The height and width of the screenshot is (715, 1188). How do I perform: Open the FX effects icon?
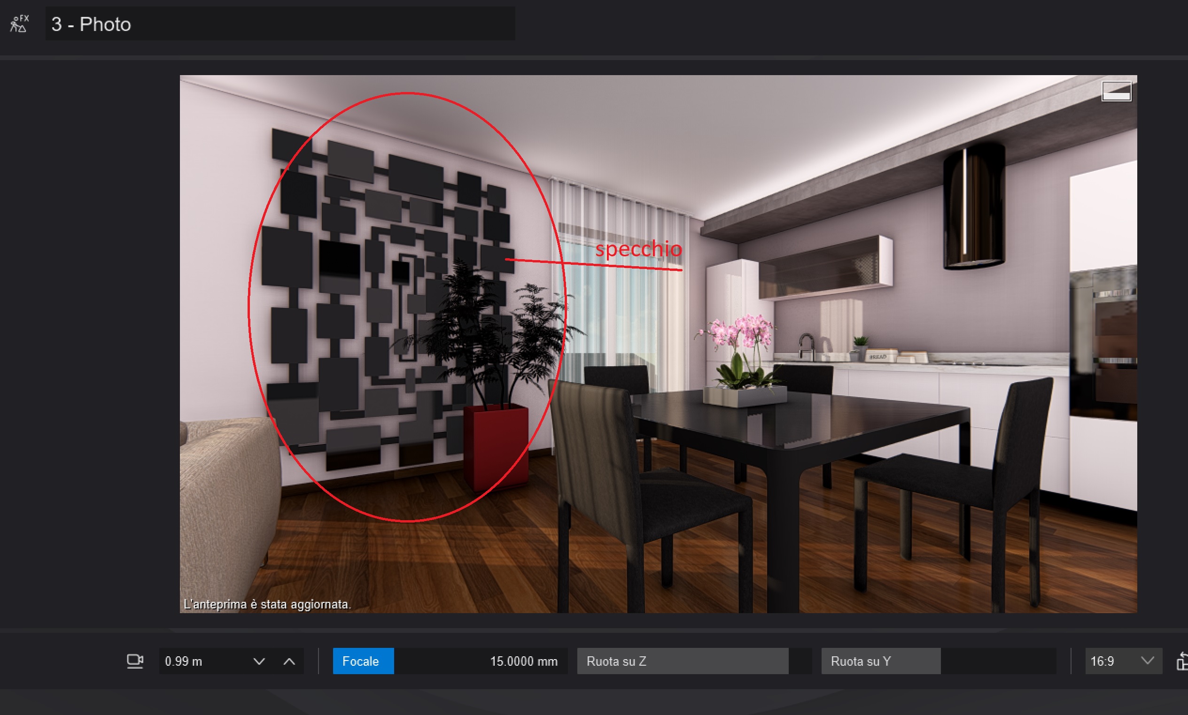click(x=19, y=23)
